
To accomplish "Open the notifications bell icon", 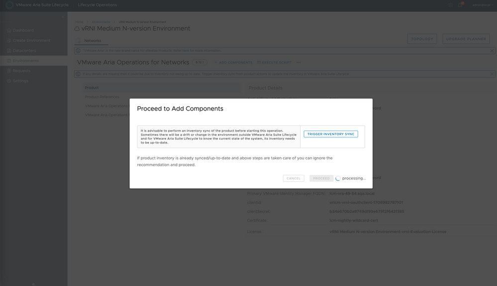I will click(460, 5).
